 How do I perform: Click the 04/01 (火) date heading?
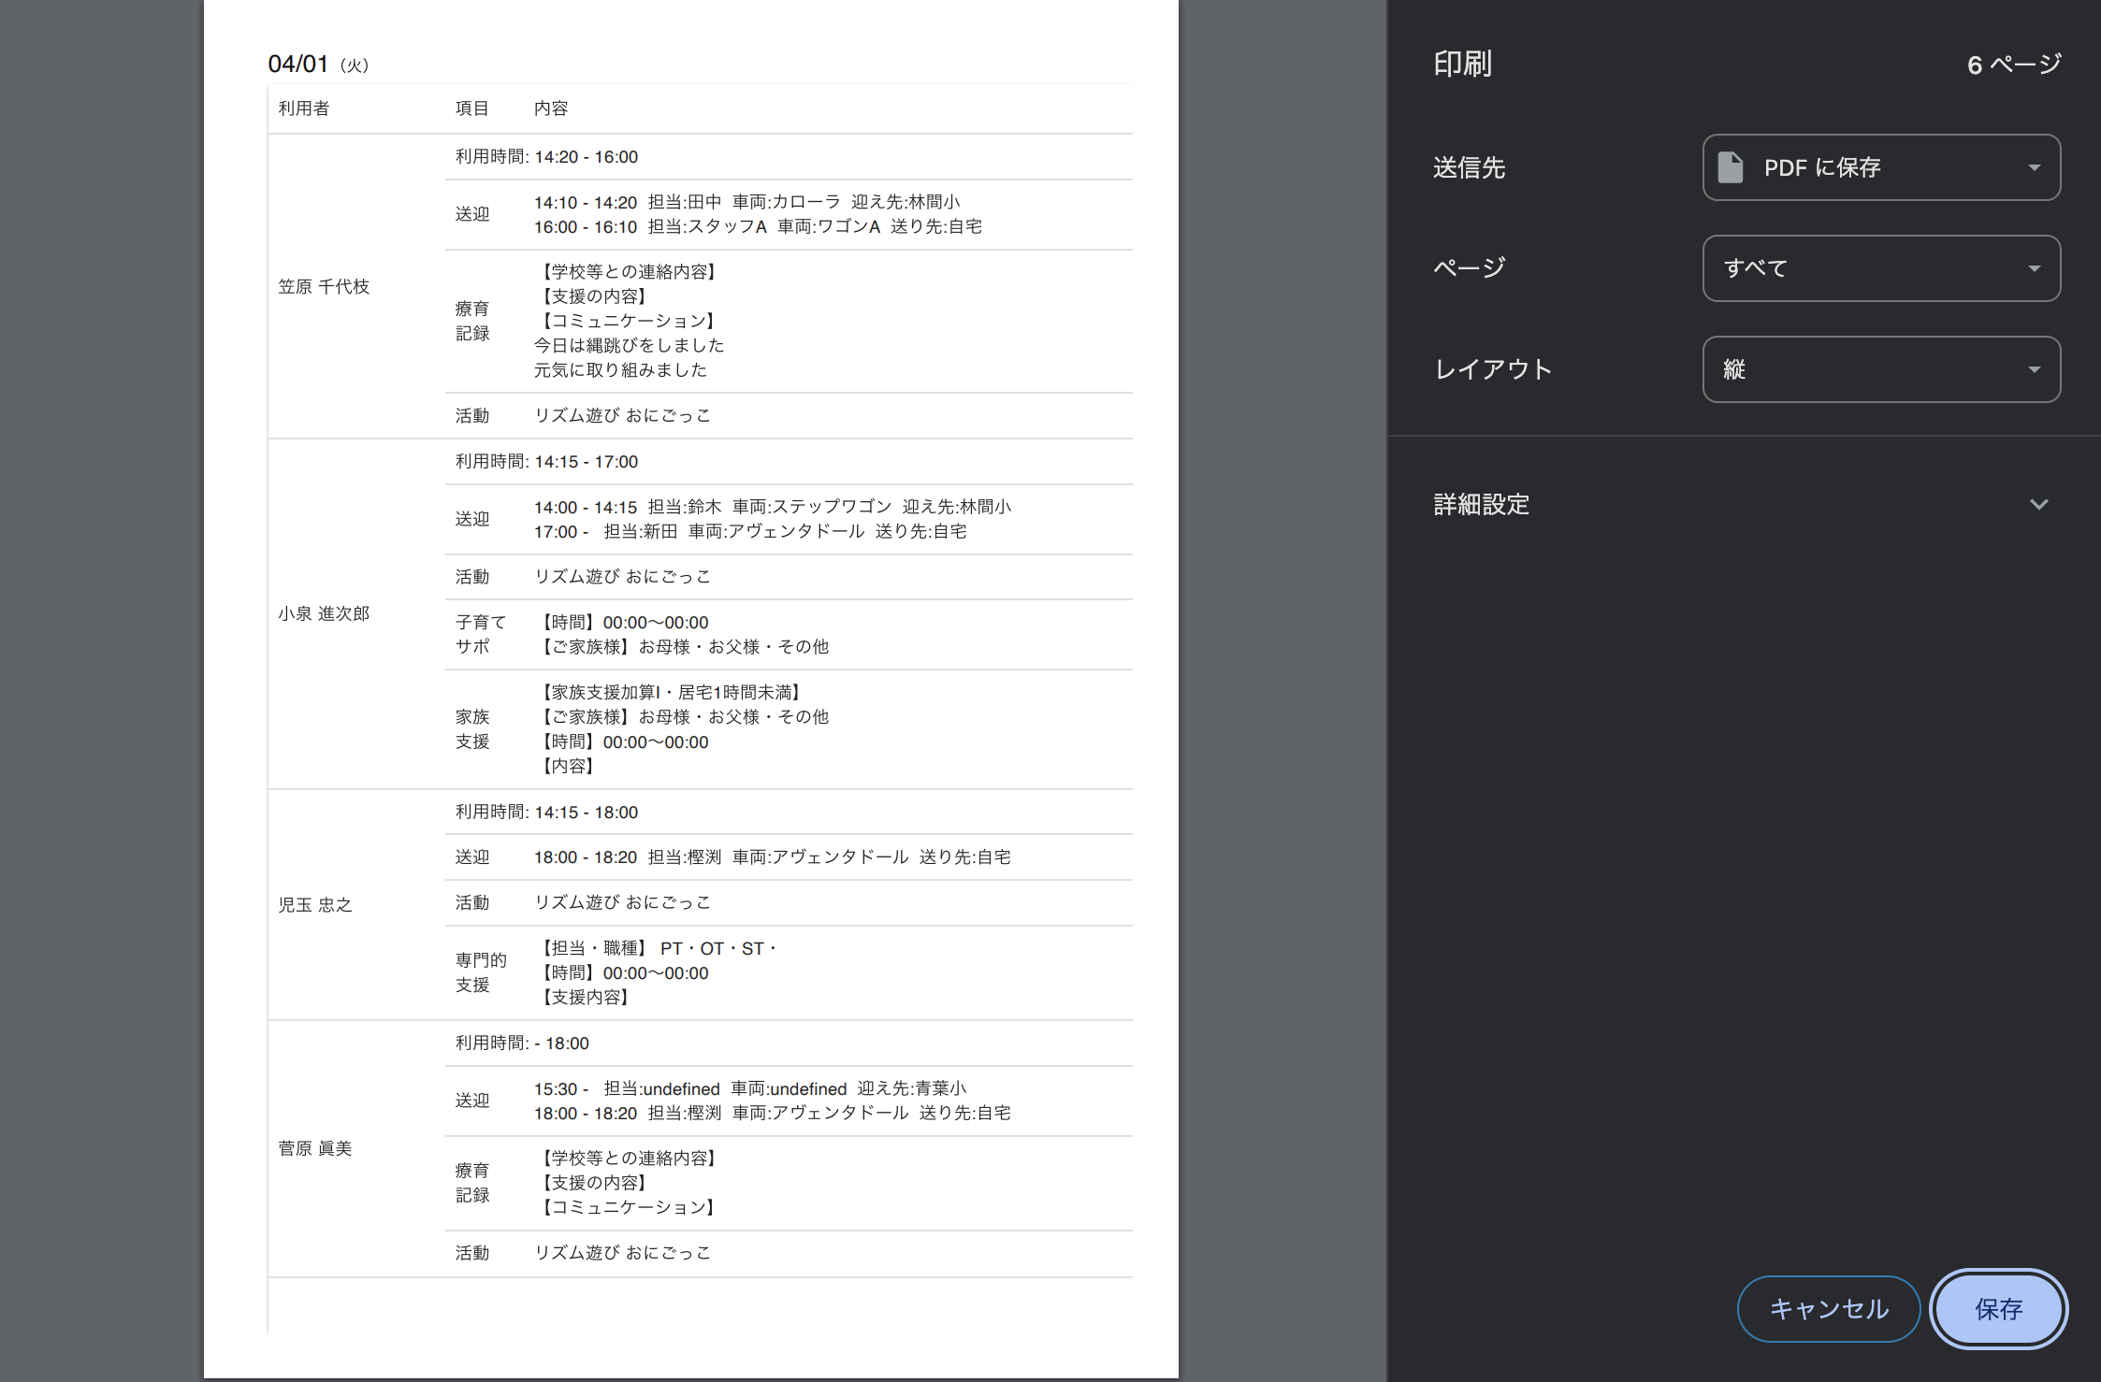[318, 64]
